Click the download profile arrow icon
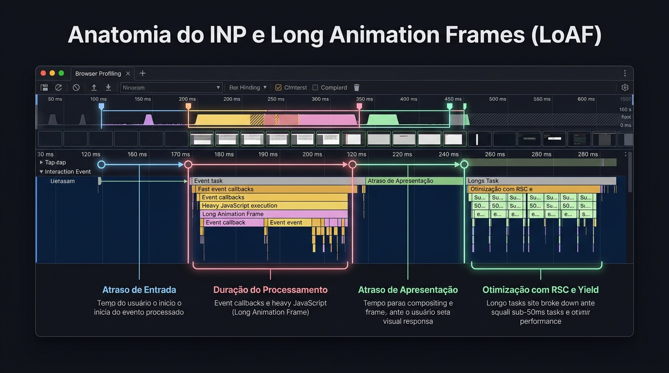 click(x=108, y=87)
